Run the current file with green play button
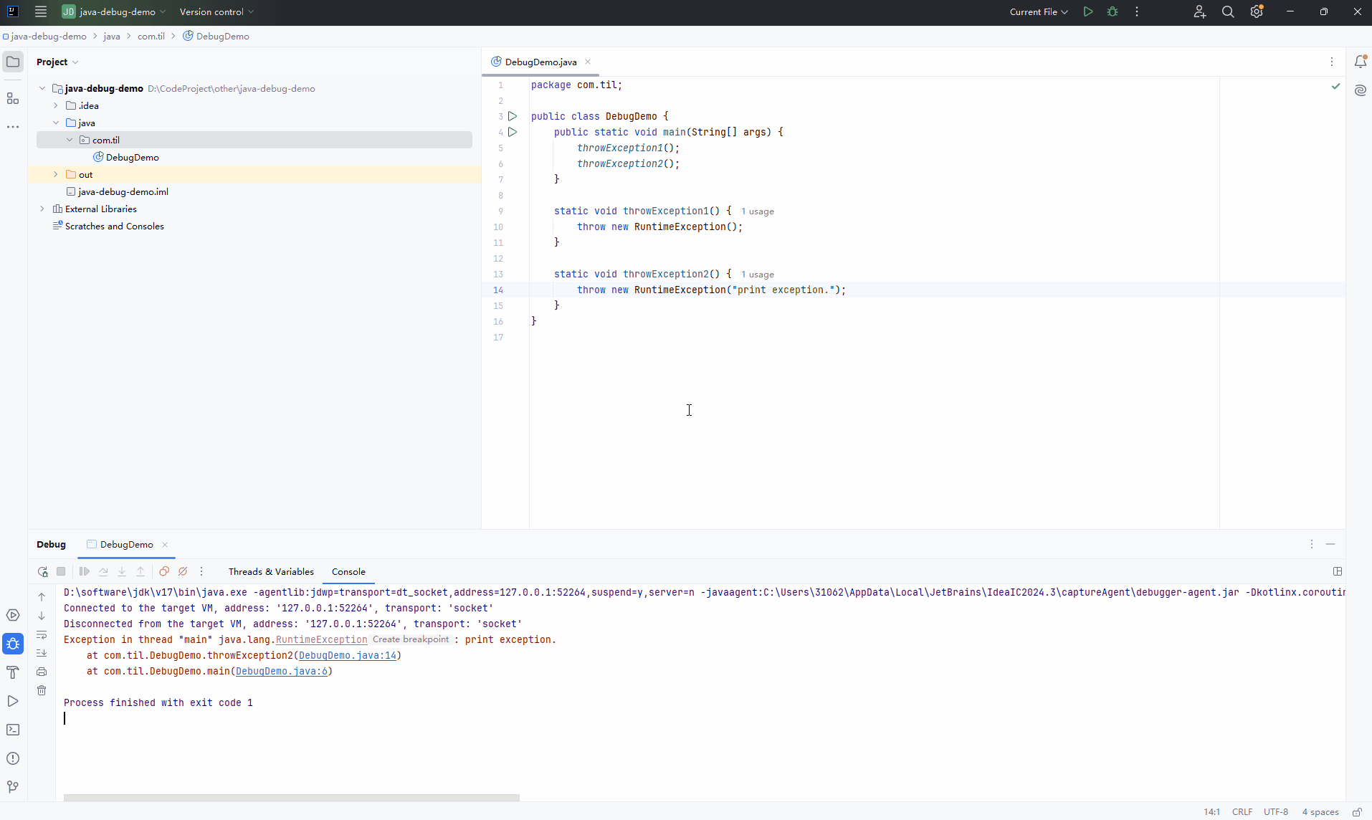This screenshot has height=820, width=1372. (x=1088, y=12)
